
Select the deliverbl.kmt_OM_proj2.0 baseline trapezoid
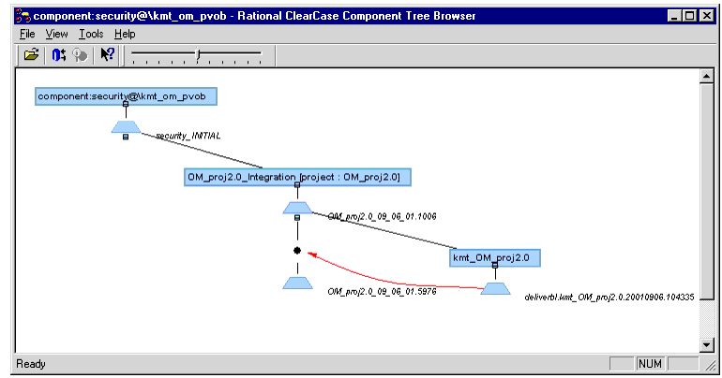(495, 288)
